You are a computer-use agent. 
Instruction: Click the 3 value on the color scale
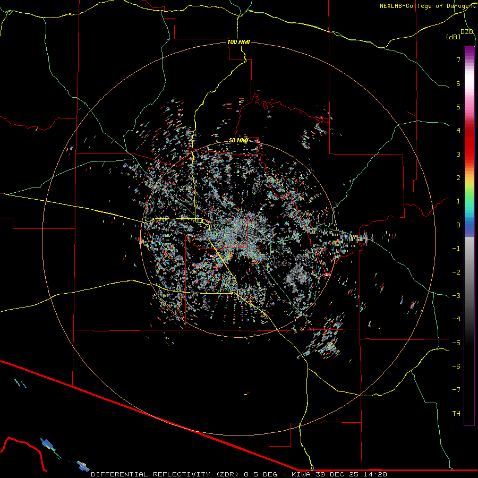(458, 154)
